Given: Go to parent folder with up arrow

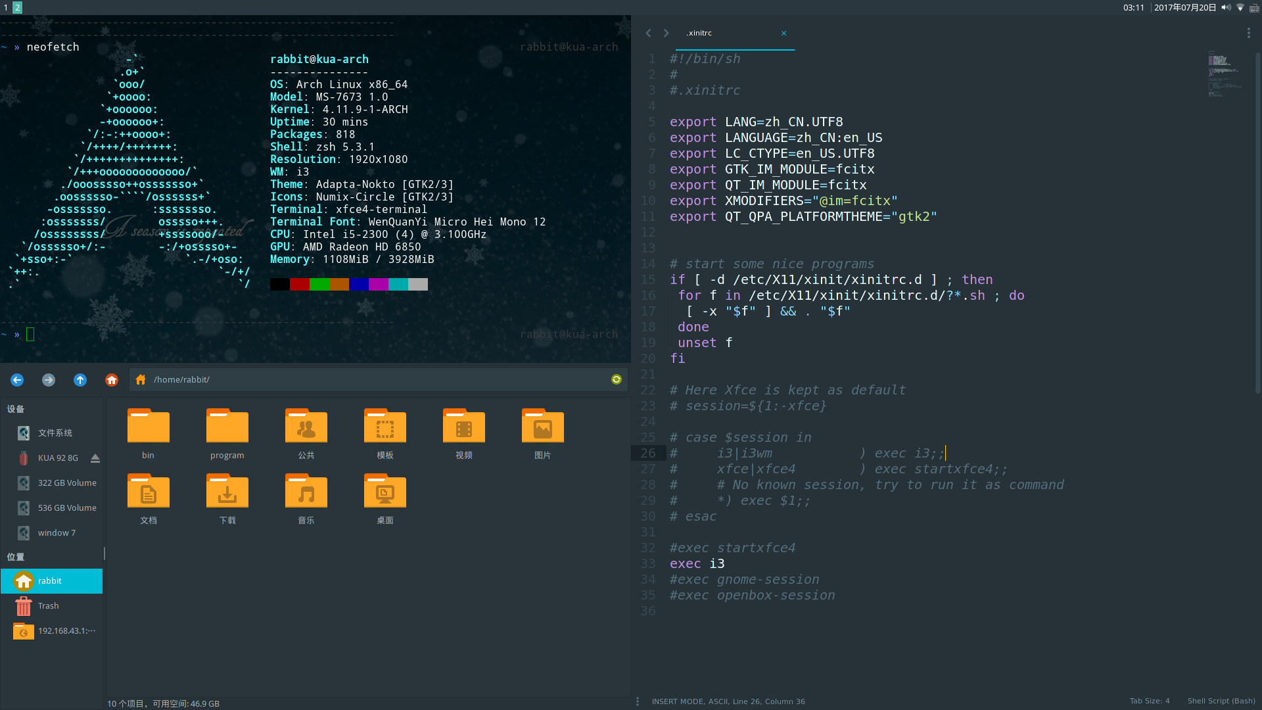Looking at the screenshot, I should click(80, 380).
